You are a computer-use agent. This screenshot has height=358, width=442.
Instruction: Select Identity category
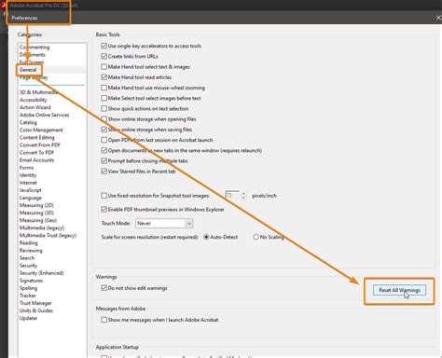point(28,175)
